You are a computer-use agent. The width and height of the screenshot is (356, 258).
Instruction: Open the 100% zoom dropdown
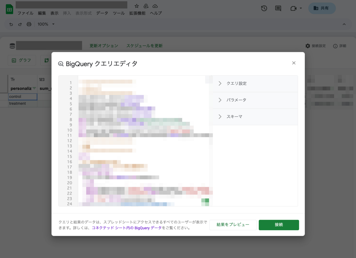pos(46,24)
